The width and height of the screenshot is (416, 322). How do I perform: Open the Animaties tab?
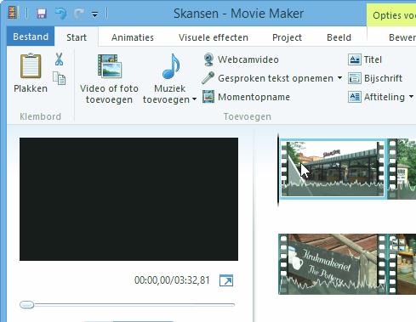133,37
